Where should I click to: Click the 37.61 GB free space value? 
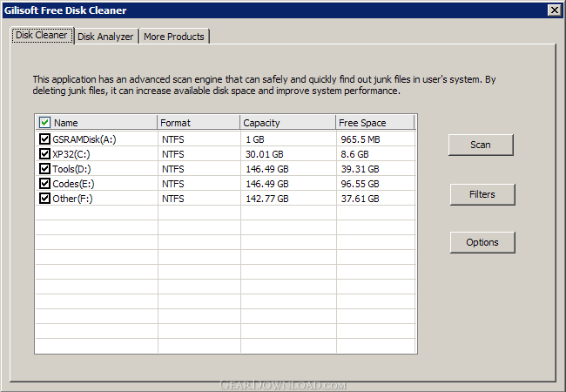pyautogui.click(x=360, y=199)
